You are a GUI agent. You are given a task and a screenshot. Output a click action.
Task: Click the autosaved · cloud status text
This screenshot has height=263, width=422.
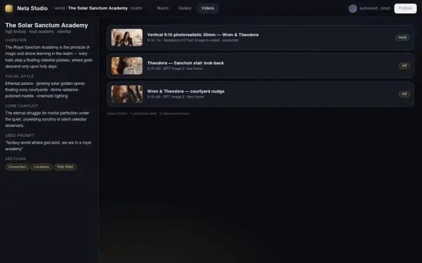[375, 8]
